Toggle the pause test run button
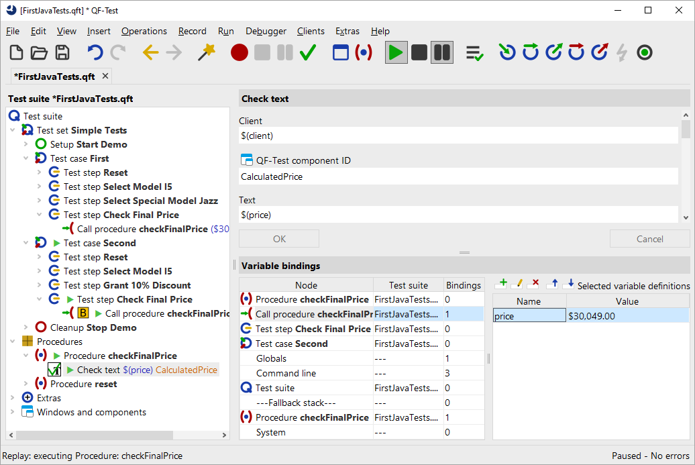The height and width of the screenshot is (465, 695). 442,52
